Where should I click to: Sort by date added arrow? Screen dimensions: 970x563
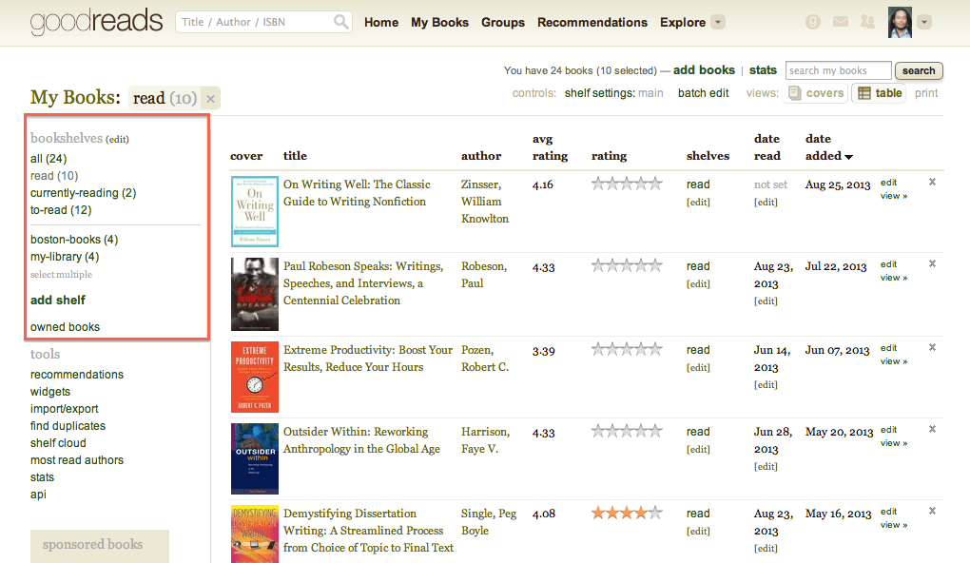(x=848, y=157)
